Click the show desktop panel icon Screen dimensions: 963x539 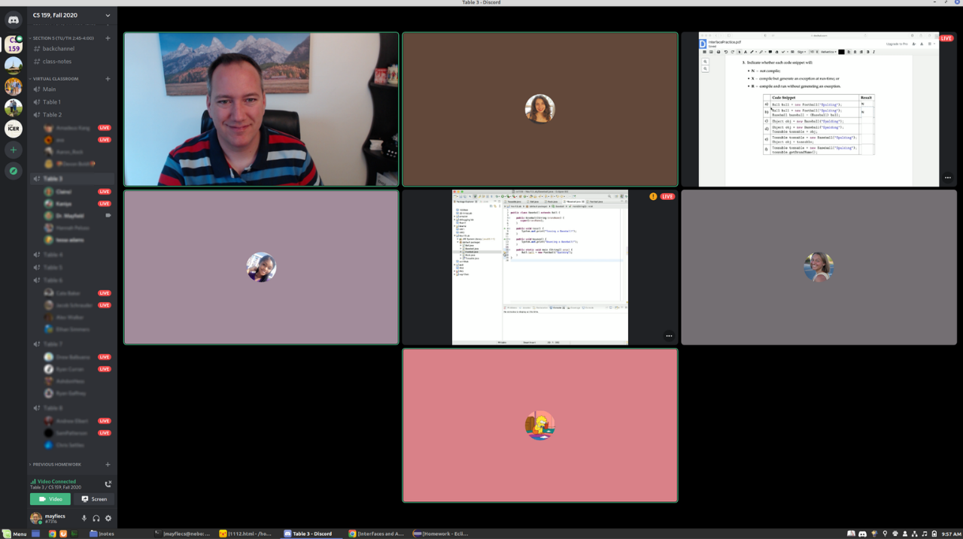click(x=35, y=534)
